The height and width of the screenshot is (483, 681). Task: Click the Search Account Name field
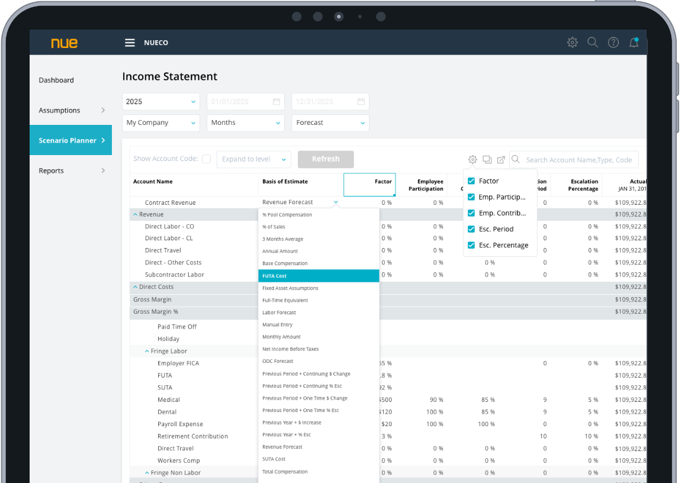click(x=578, y=160)
